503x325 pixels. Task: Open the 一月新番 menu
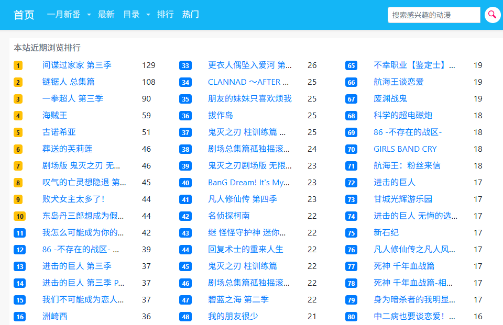click(64, 15)
